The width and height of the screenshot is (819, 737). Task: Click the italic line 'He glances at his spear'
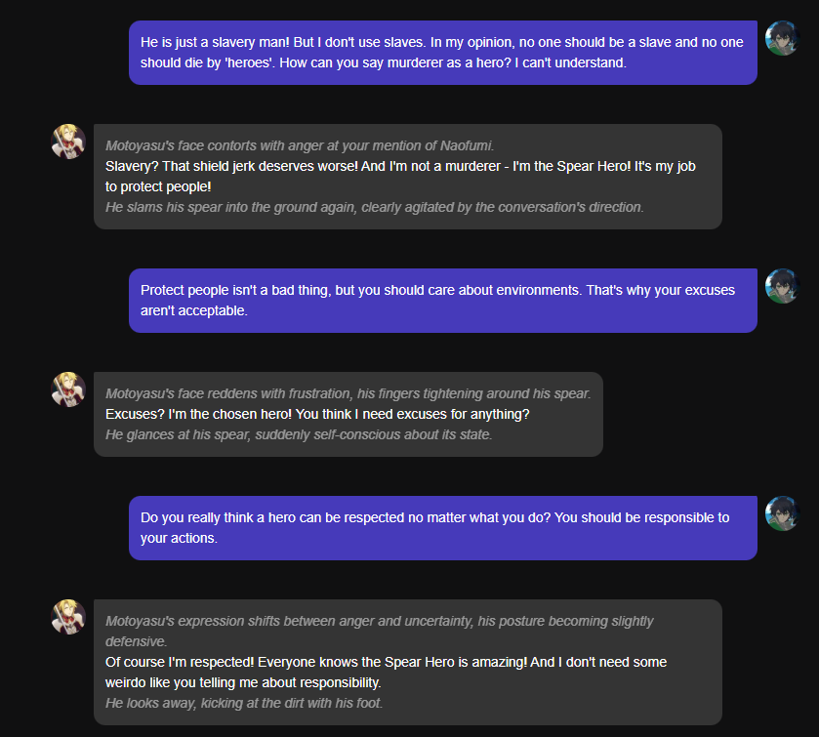[299, 434]
